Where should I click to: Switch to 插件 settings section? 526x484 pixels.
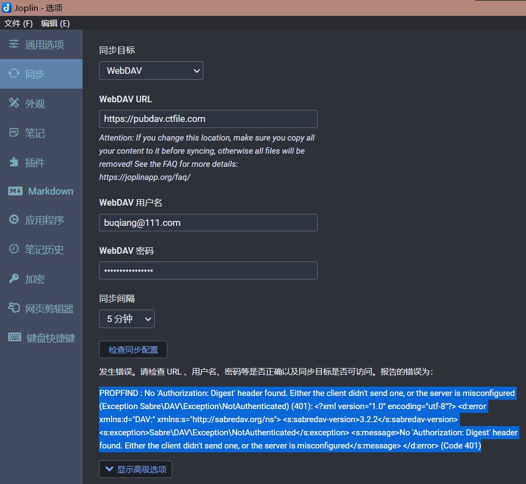coord(41,162)
